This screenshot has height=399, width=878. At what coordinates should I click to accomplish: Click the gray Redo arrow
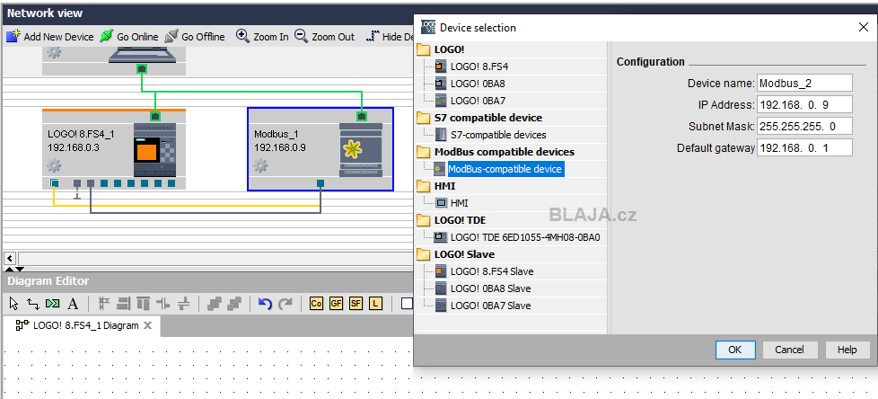tap(285, 304)
